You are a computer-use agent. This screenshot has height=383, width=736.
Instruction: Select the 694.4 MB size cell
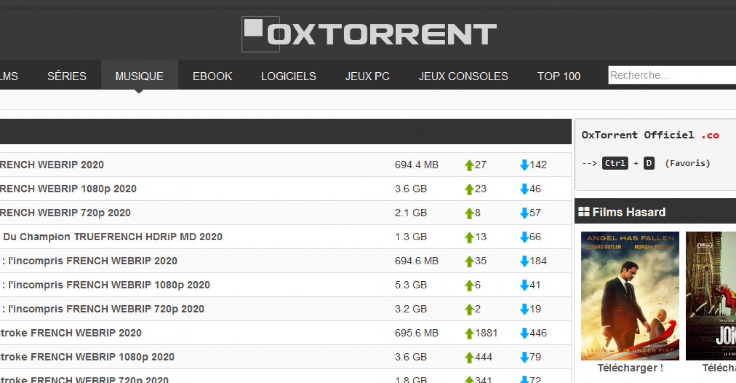(416, 165)
